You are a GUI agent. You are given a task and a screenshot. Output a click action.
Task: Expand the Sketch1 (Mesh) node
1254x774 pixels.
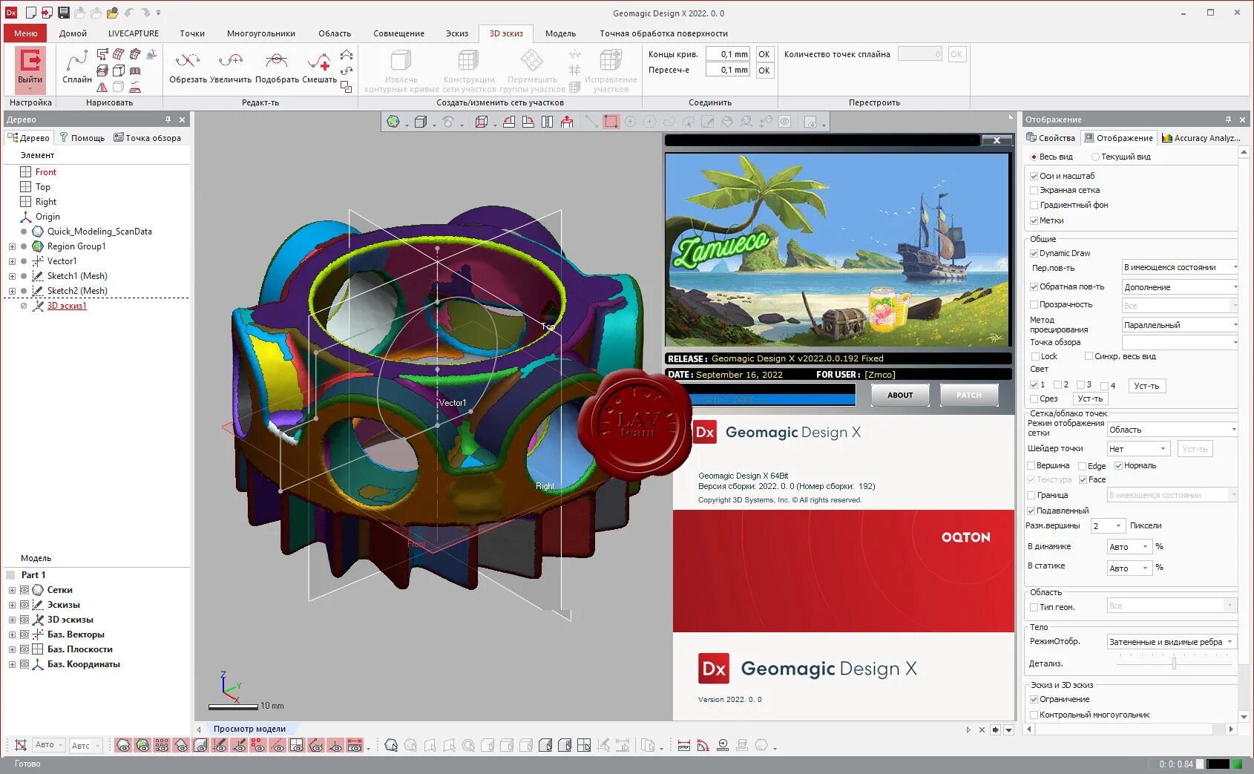click(x=12, y=276)
